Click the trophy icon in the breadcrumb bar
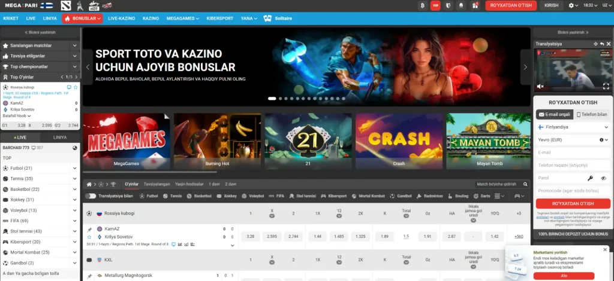Screen dimensions: 614x281 (113, 184)
